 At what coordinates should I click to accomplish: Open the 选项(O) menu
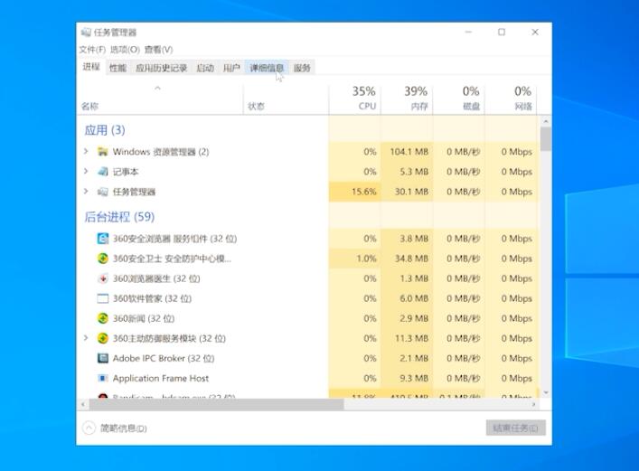pyautogui.click(x=125, y=50)
